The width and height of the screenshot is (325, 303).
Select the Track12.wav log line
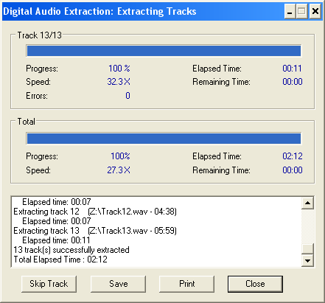(95, 212)
